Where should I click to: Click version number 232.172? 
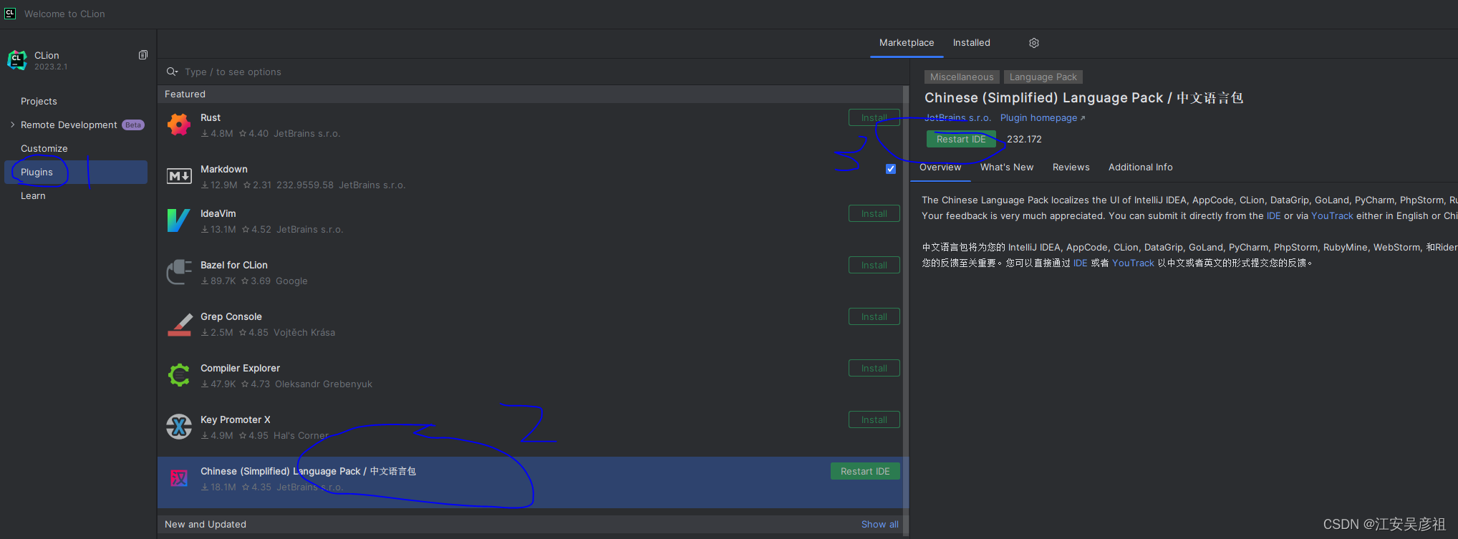[x=1024, y=139]
